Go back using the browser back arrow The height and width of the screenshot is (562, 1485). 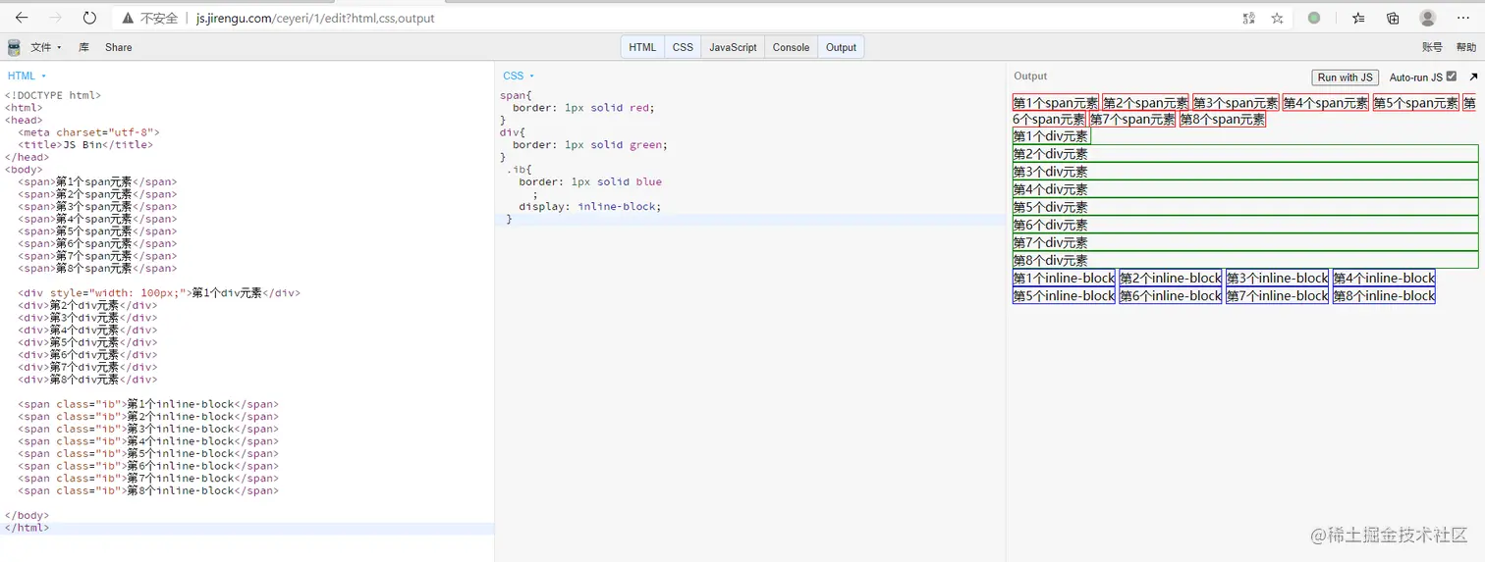tap(22, 18)
